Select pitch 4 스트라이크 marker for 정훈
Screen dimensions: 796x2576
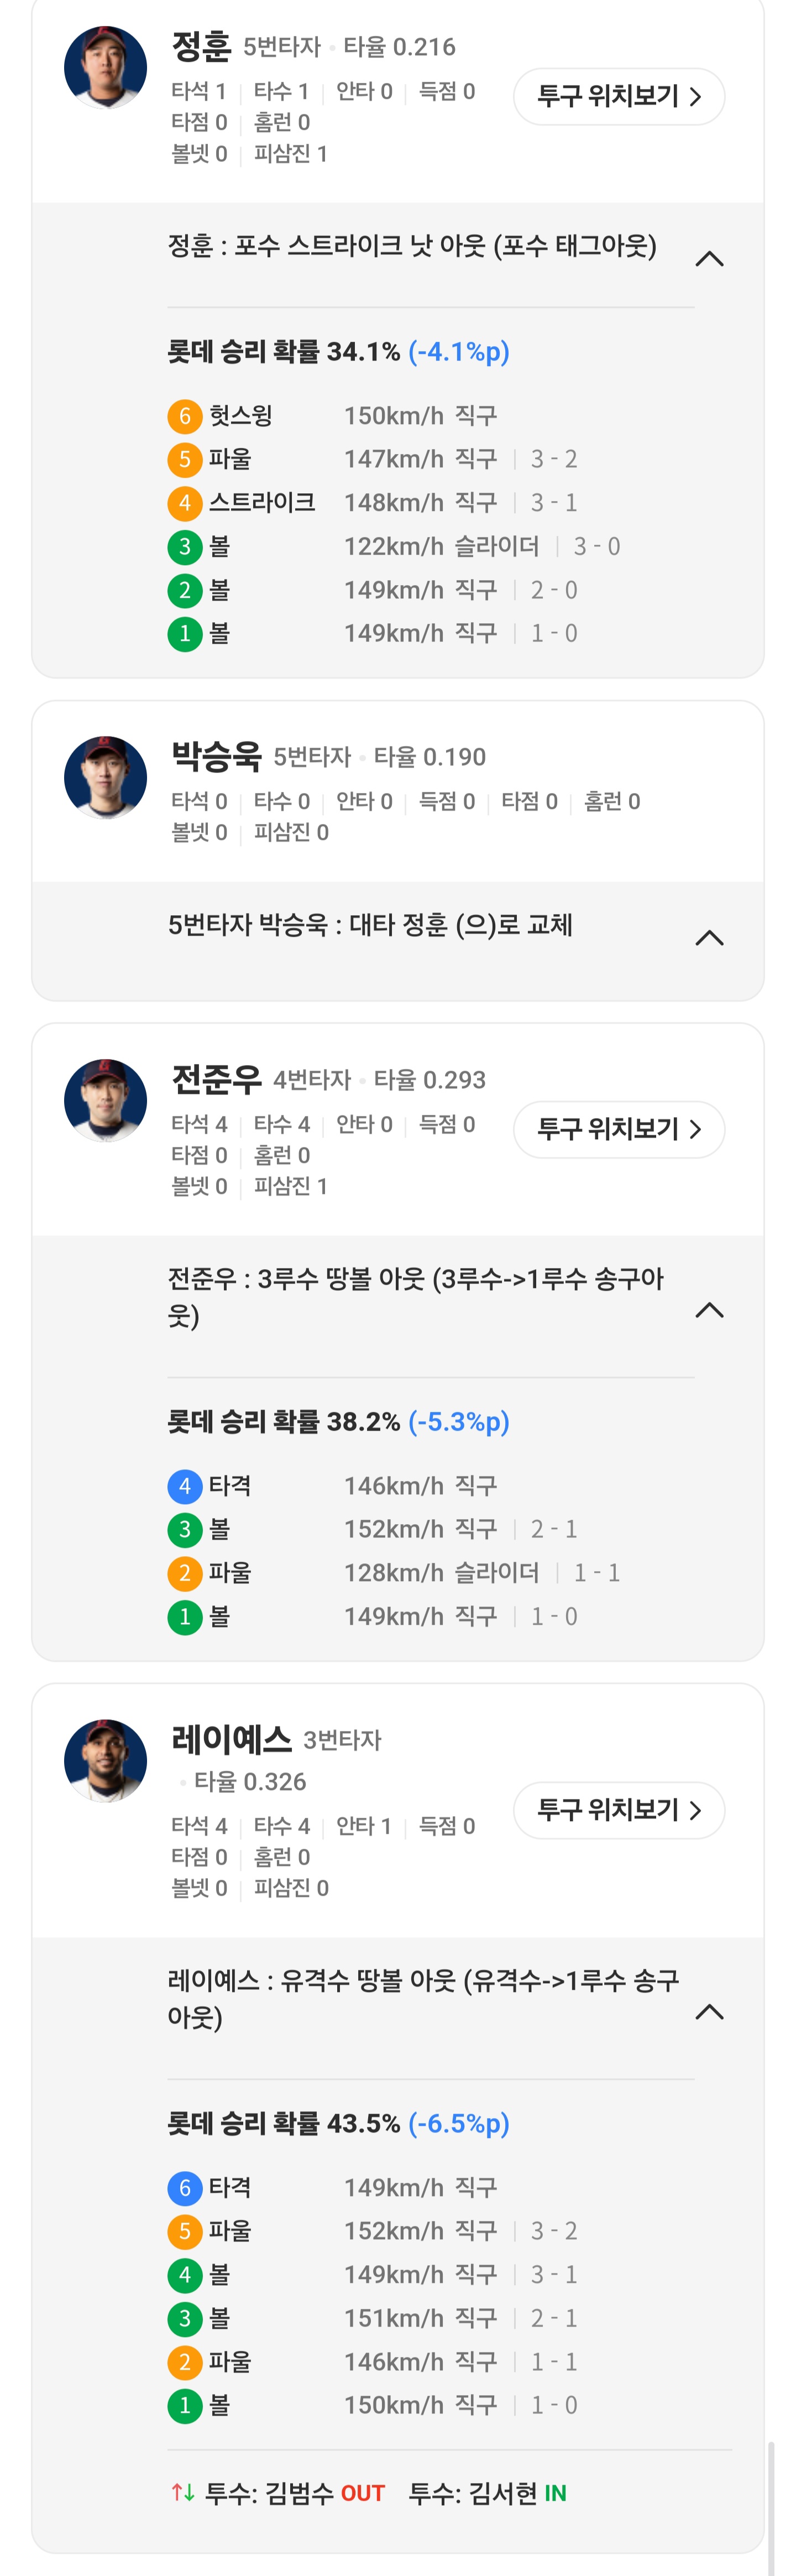(184, 503)
